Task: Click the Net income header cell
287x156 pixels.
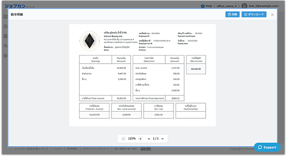Action: click(x=196, y=60)
